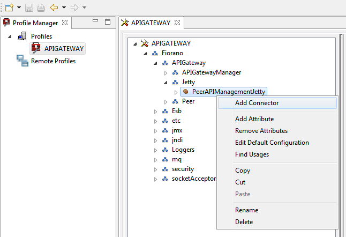Collapse the APIGateway node
Viewport: 346px width, 237px height.
click(155, 63)
